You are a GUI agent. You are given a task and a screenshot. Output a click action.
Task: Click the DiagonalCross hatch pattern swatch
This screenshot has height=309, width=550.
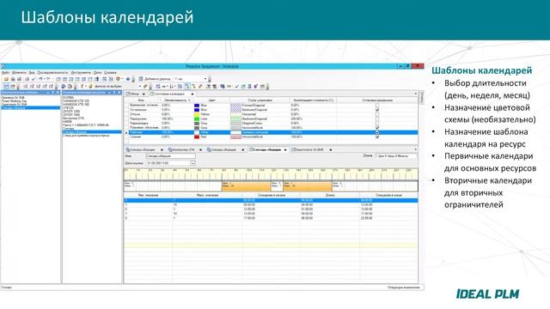pos(235,124)
